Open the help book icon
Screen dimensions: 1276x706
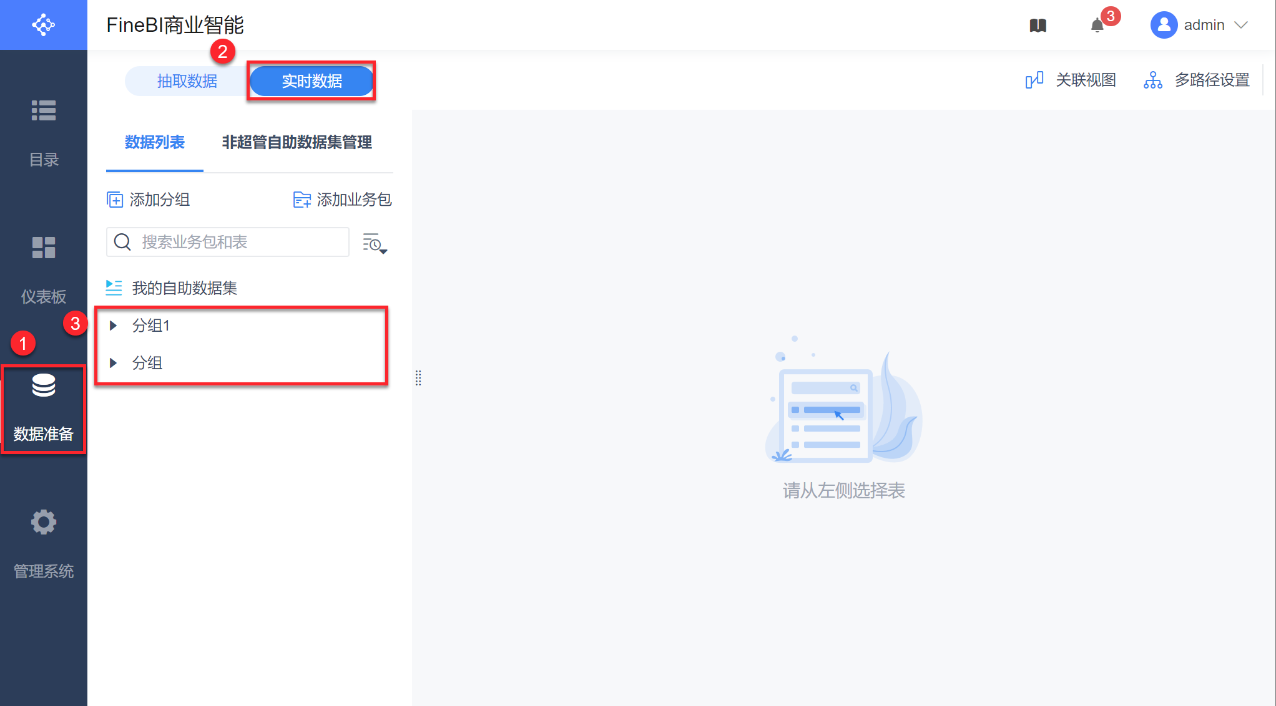coord(1038,26)
